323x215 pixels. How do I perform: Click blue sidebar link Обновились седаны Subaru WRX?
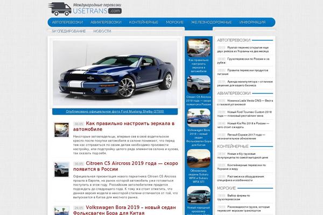point(199,176)
